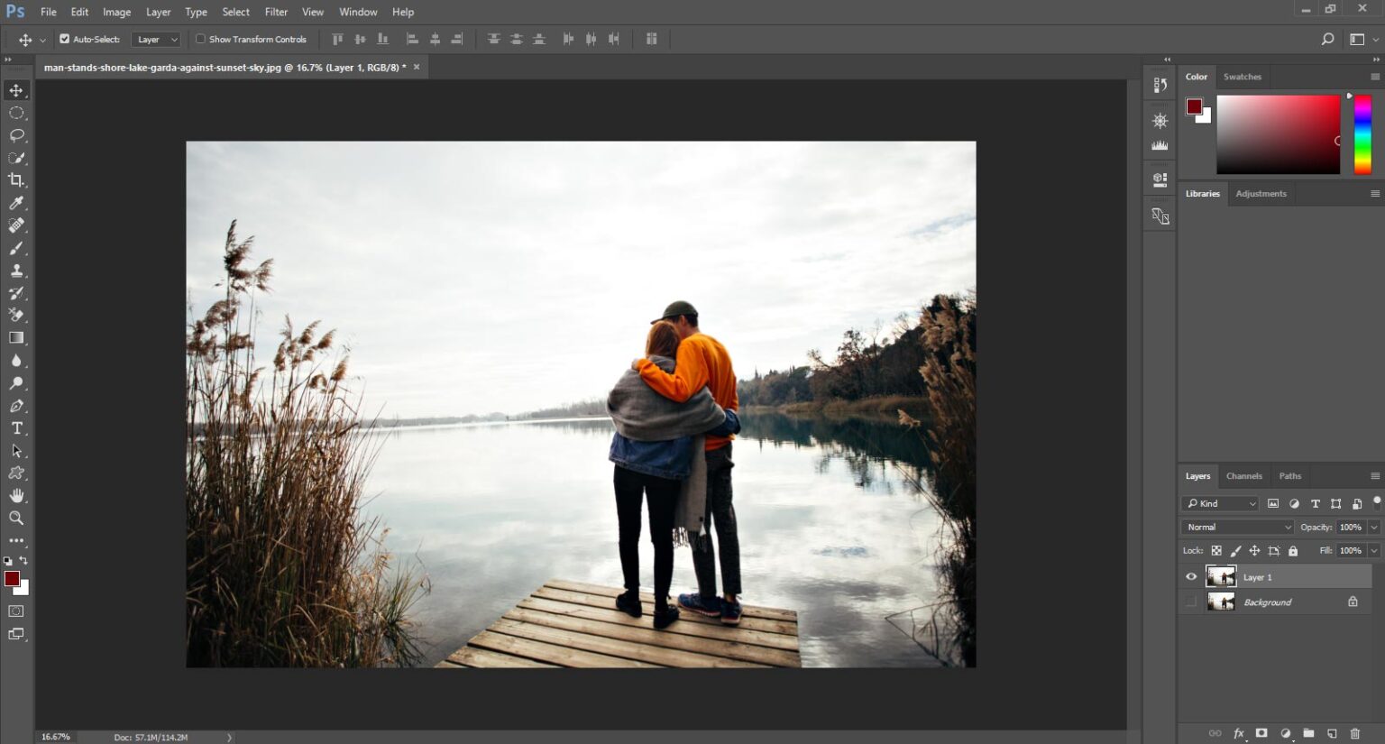Show the hidden Background layer
The width and height of the screenshot is (1385, 744).
pos(1191,602)
